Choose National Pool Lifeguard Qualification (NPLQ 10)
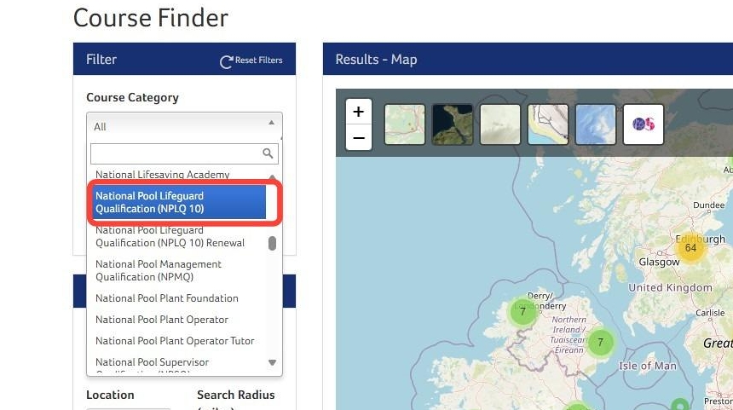 pos(180,202)
